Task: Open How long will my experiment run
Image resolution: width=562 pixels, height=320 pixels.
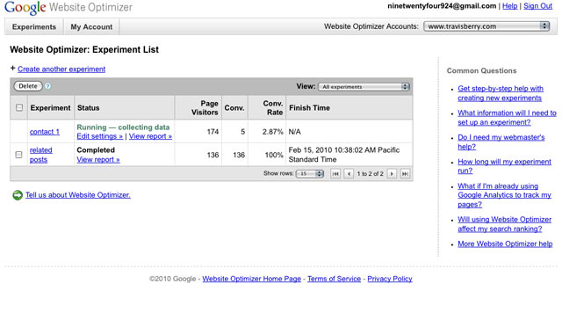Action: [504, 166]
